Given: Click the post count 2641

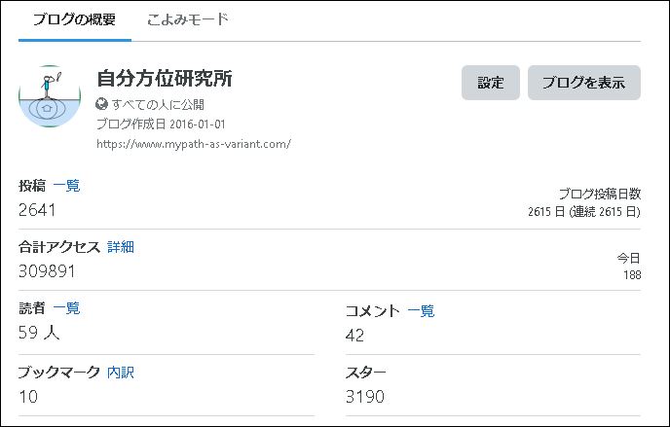Looking at the screenshot, I should (37, 210).
